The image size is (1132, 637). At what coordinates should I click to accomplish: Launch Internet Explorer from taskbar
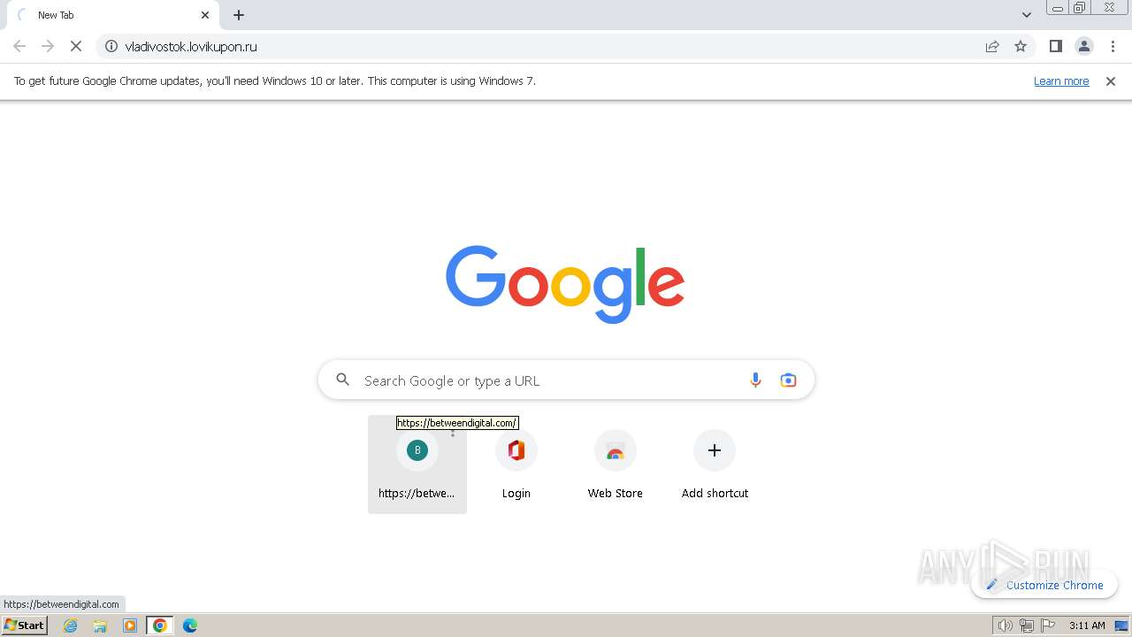71,625
